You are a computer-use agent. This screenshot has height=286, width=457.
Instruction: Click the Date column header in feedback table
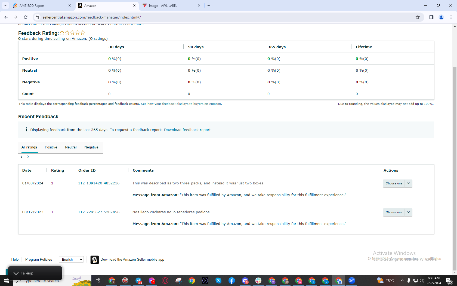pyautogui.click(x=27, y=170)
